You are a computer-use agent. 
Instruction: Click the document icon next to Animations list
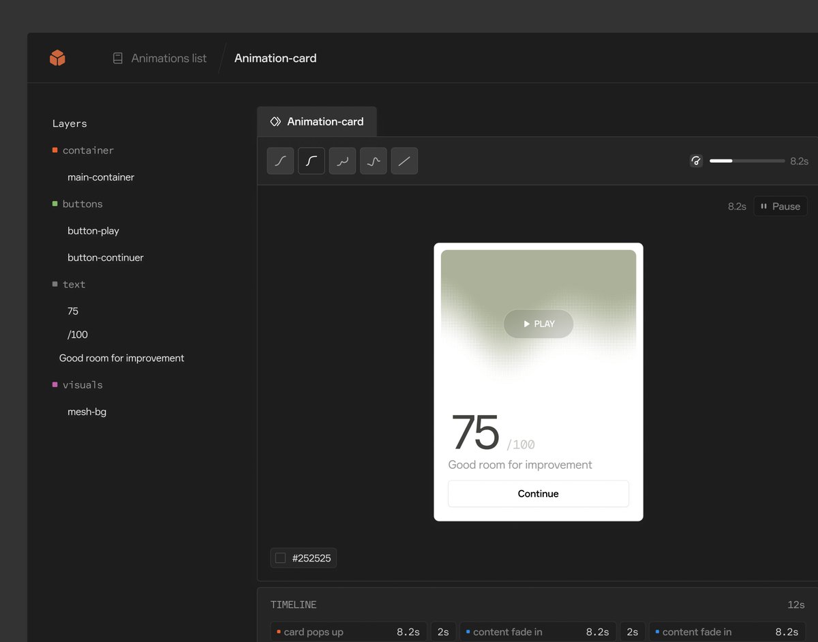click(x=117, y=58)
